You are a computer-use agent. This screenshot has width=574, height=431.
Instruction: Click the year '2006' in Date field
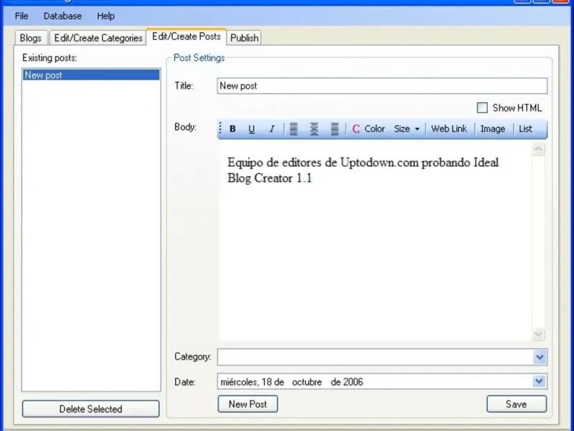click(x=353, y=382)
